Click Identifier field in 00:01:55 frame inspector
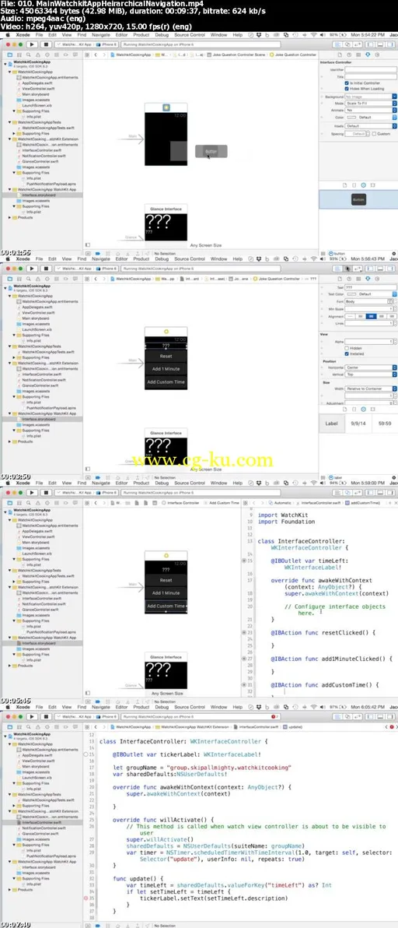The width and height of the screenshot is (398, 928). [x=370, y=69]
